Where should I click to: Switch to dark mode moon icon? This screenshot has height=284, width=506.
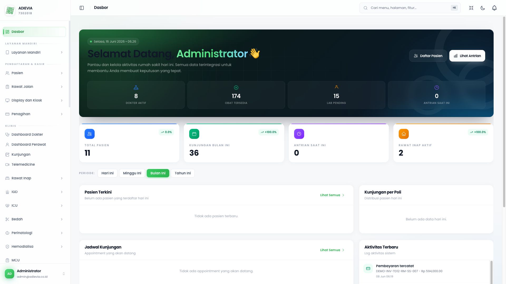point(483,8)
